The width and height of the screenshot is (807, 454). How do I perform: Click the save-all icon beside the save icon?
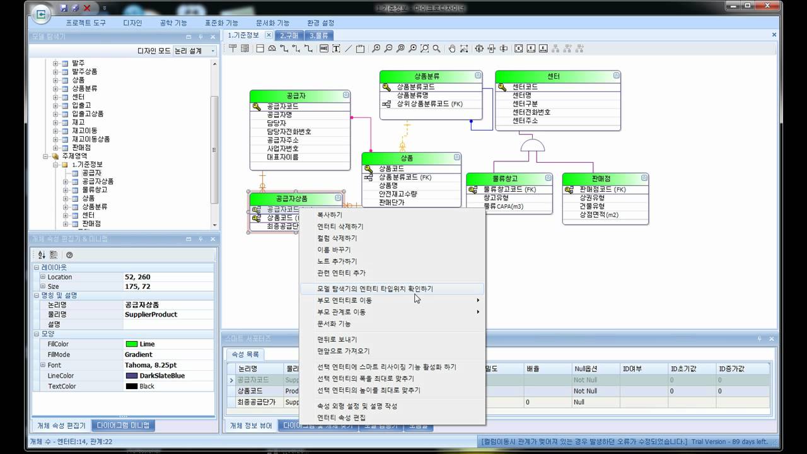(x=75, y=8)
